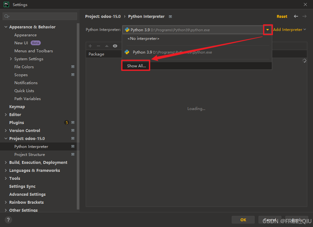Open Menus and Toolbars settings

pos(33,51)
